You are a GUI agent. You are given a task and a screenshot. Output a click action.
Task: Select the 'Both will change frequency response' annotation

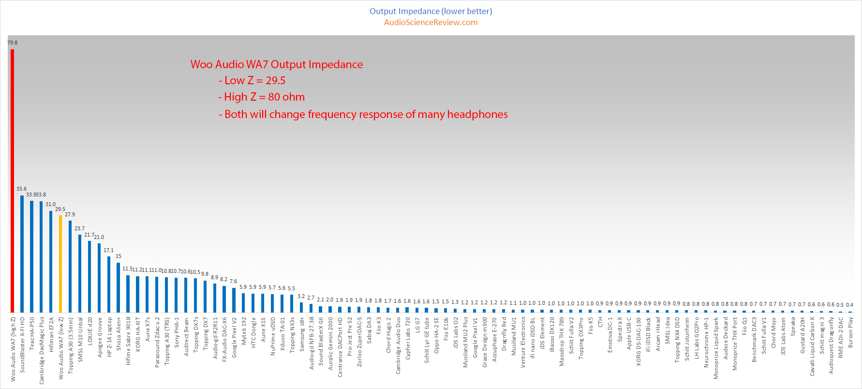tap(363, 114)
